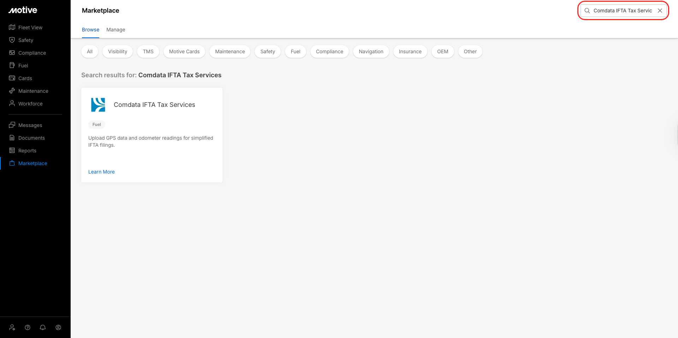Screen dimensions: 678x338
Task: Open Fleet View map icon
Action: [x=12, y=27]
